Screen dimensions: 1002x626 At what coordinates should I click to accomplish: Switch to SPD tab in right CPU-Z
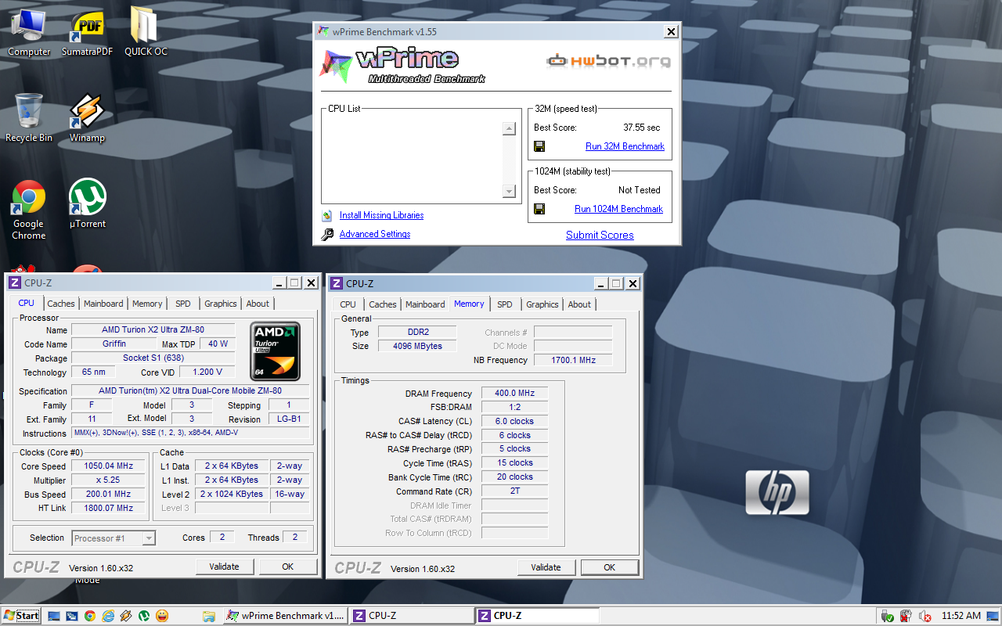point(505,304)
